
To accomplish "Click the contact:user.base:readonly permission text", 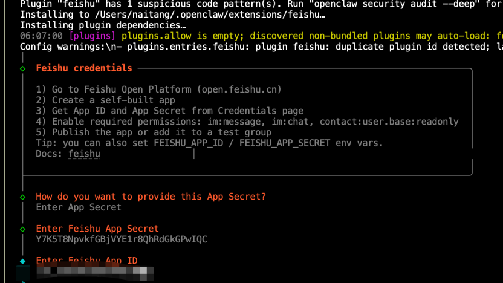I will [x=389, y=122].
